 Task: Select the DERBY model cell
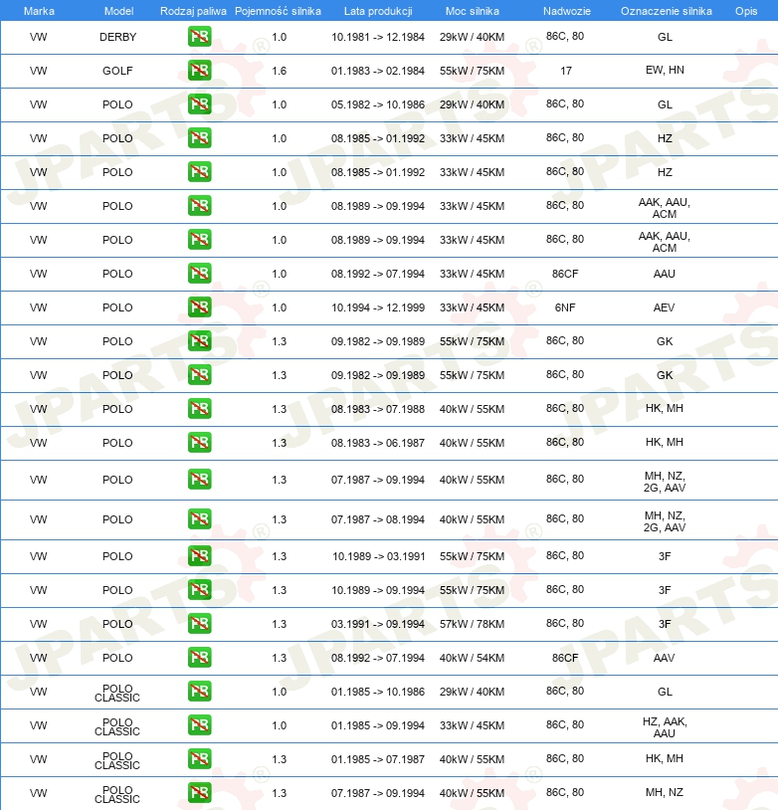coord(117,37)
